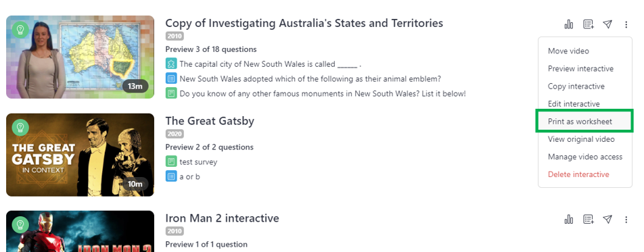Open Copy of Investigating Australia's States title
The image size is (644, 252).
click(304, 24)
